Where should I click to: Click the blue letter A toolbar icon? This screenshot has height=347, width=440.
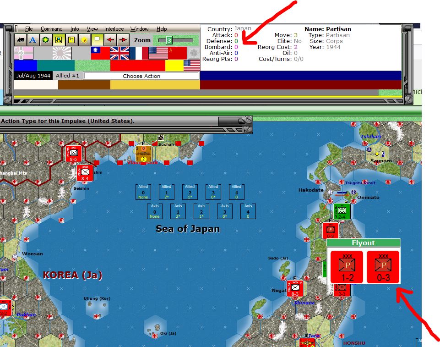(33, 40)
